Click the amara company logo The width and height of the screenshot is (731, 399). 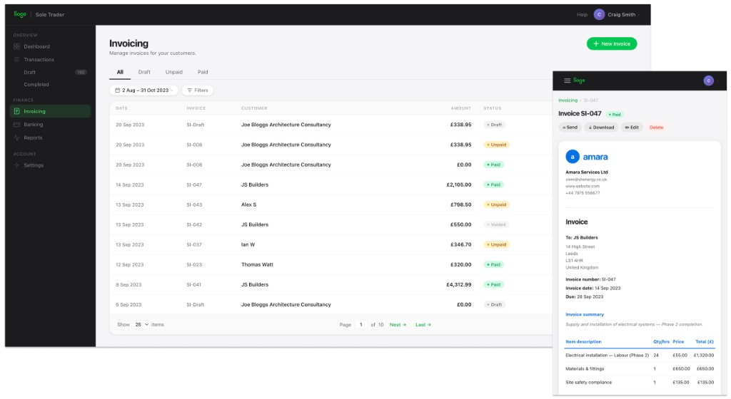[587, 157]
